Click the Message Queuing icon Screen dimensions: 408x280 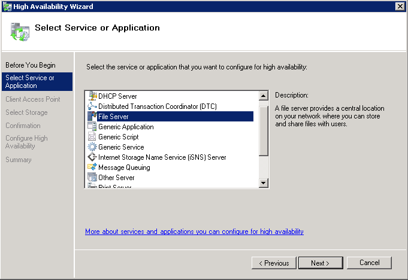coord(92,168)
